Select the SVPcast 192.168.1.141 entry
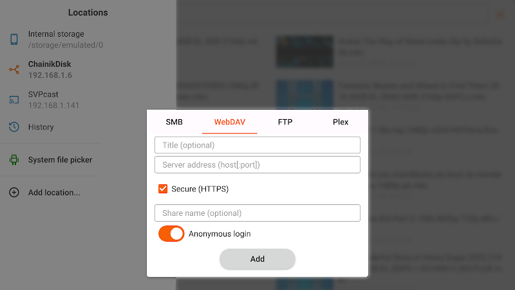 [55, 100]
